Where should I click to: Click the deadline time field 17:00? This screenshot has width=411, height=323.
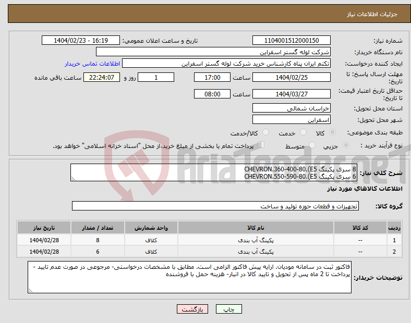pos(212,78)
